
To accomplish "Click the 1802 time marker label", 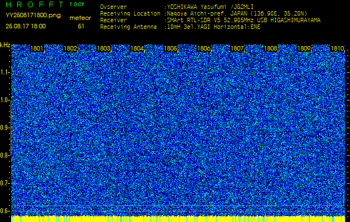I will point(70,48).
